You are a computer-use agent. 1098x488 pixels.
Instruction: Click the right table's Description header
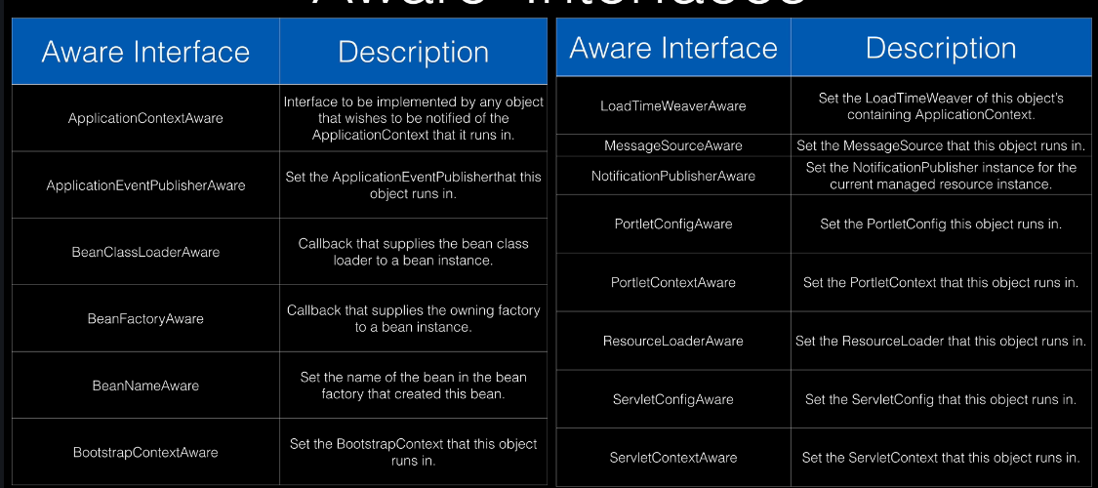(941, 48)
